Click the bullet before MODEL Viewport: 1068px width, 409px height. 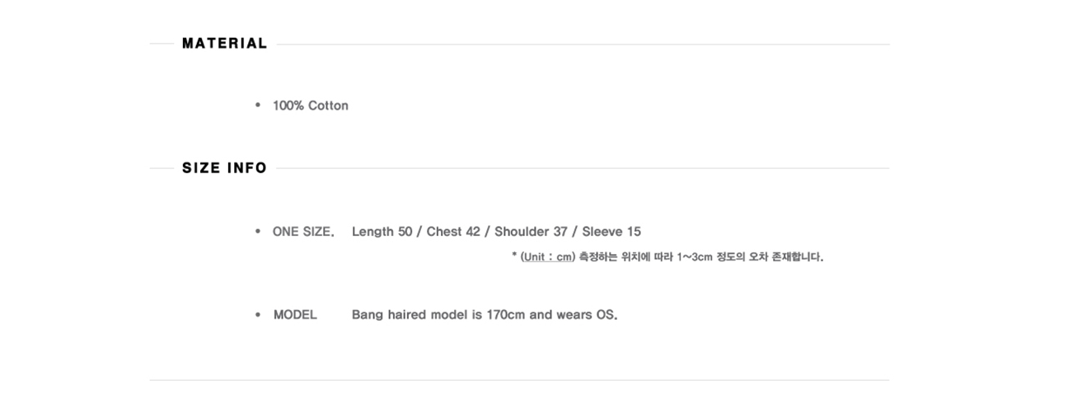tap(258, 315)
